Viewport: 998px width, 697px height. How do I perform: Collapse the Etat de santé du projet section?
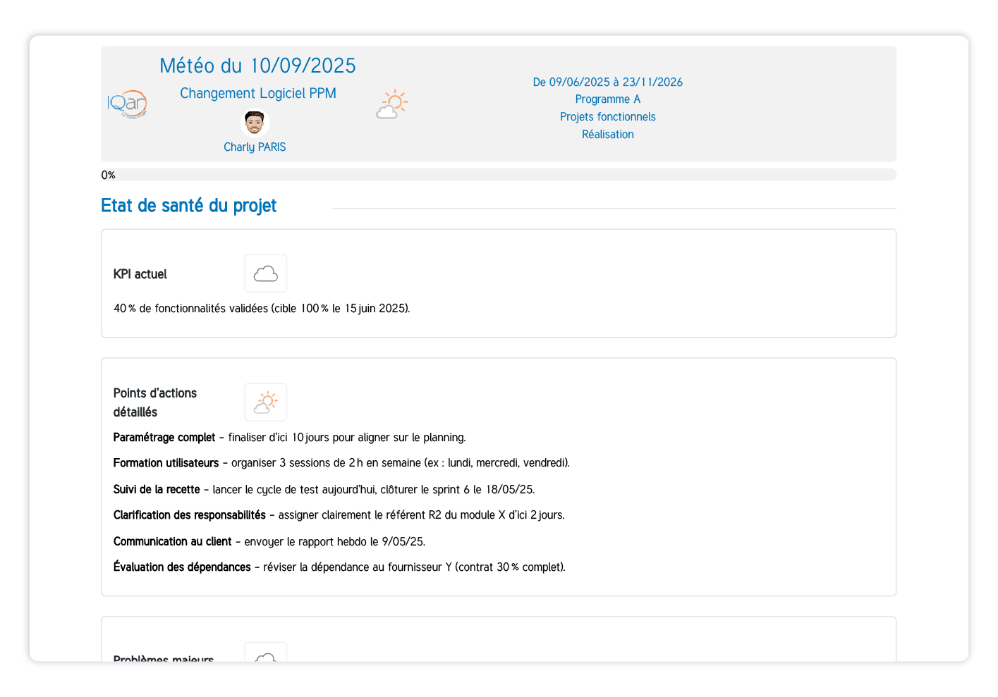[188, 205]
